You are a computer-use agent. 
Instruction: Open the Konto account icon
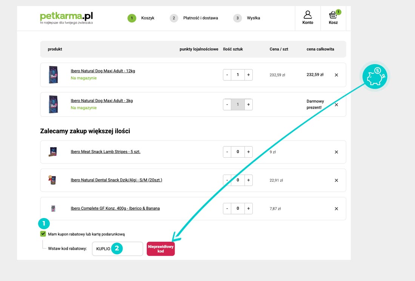308,18
